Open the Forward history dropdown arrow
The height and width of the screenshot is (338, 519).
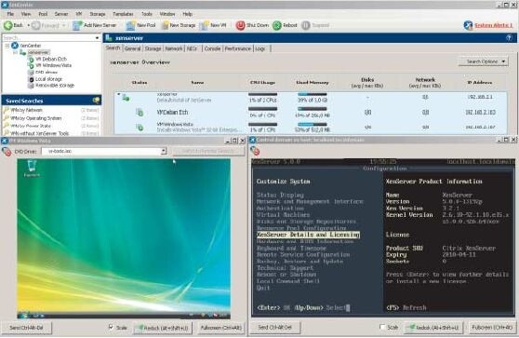click(64, 25)
